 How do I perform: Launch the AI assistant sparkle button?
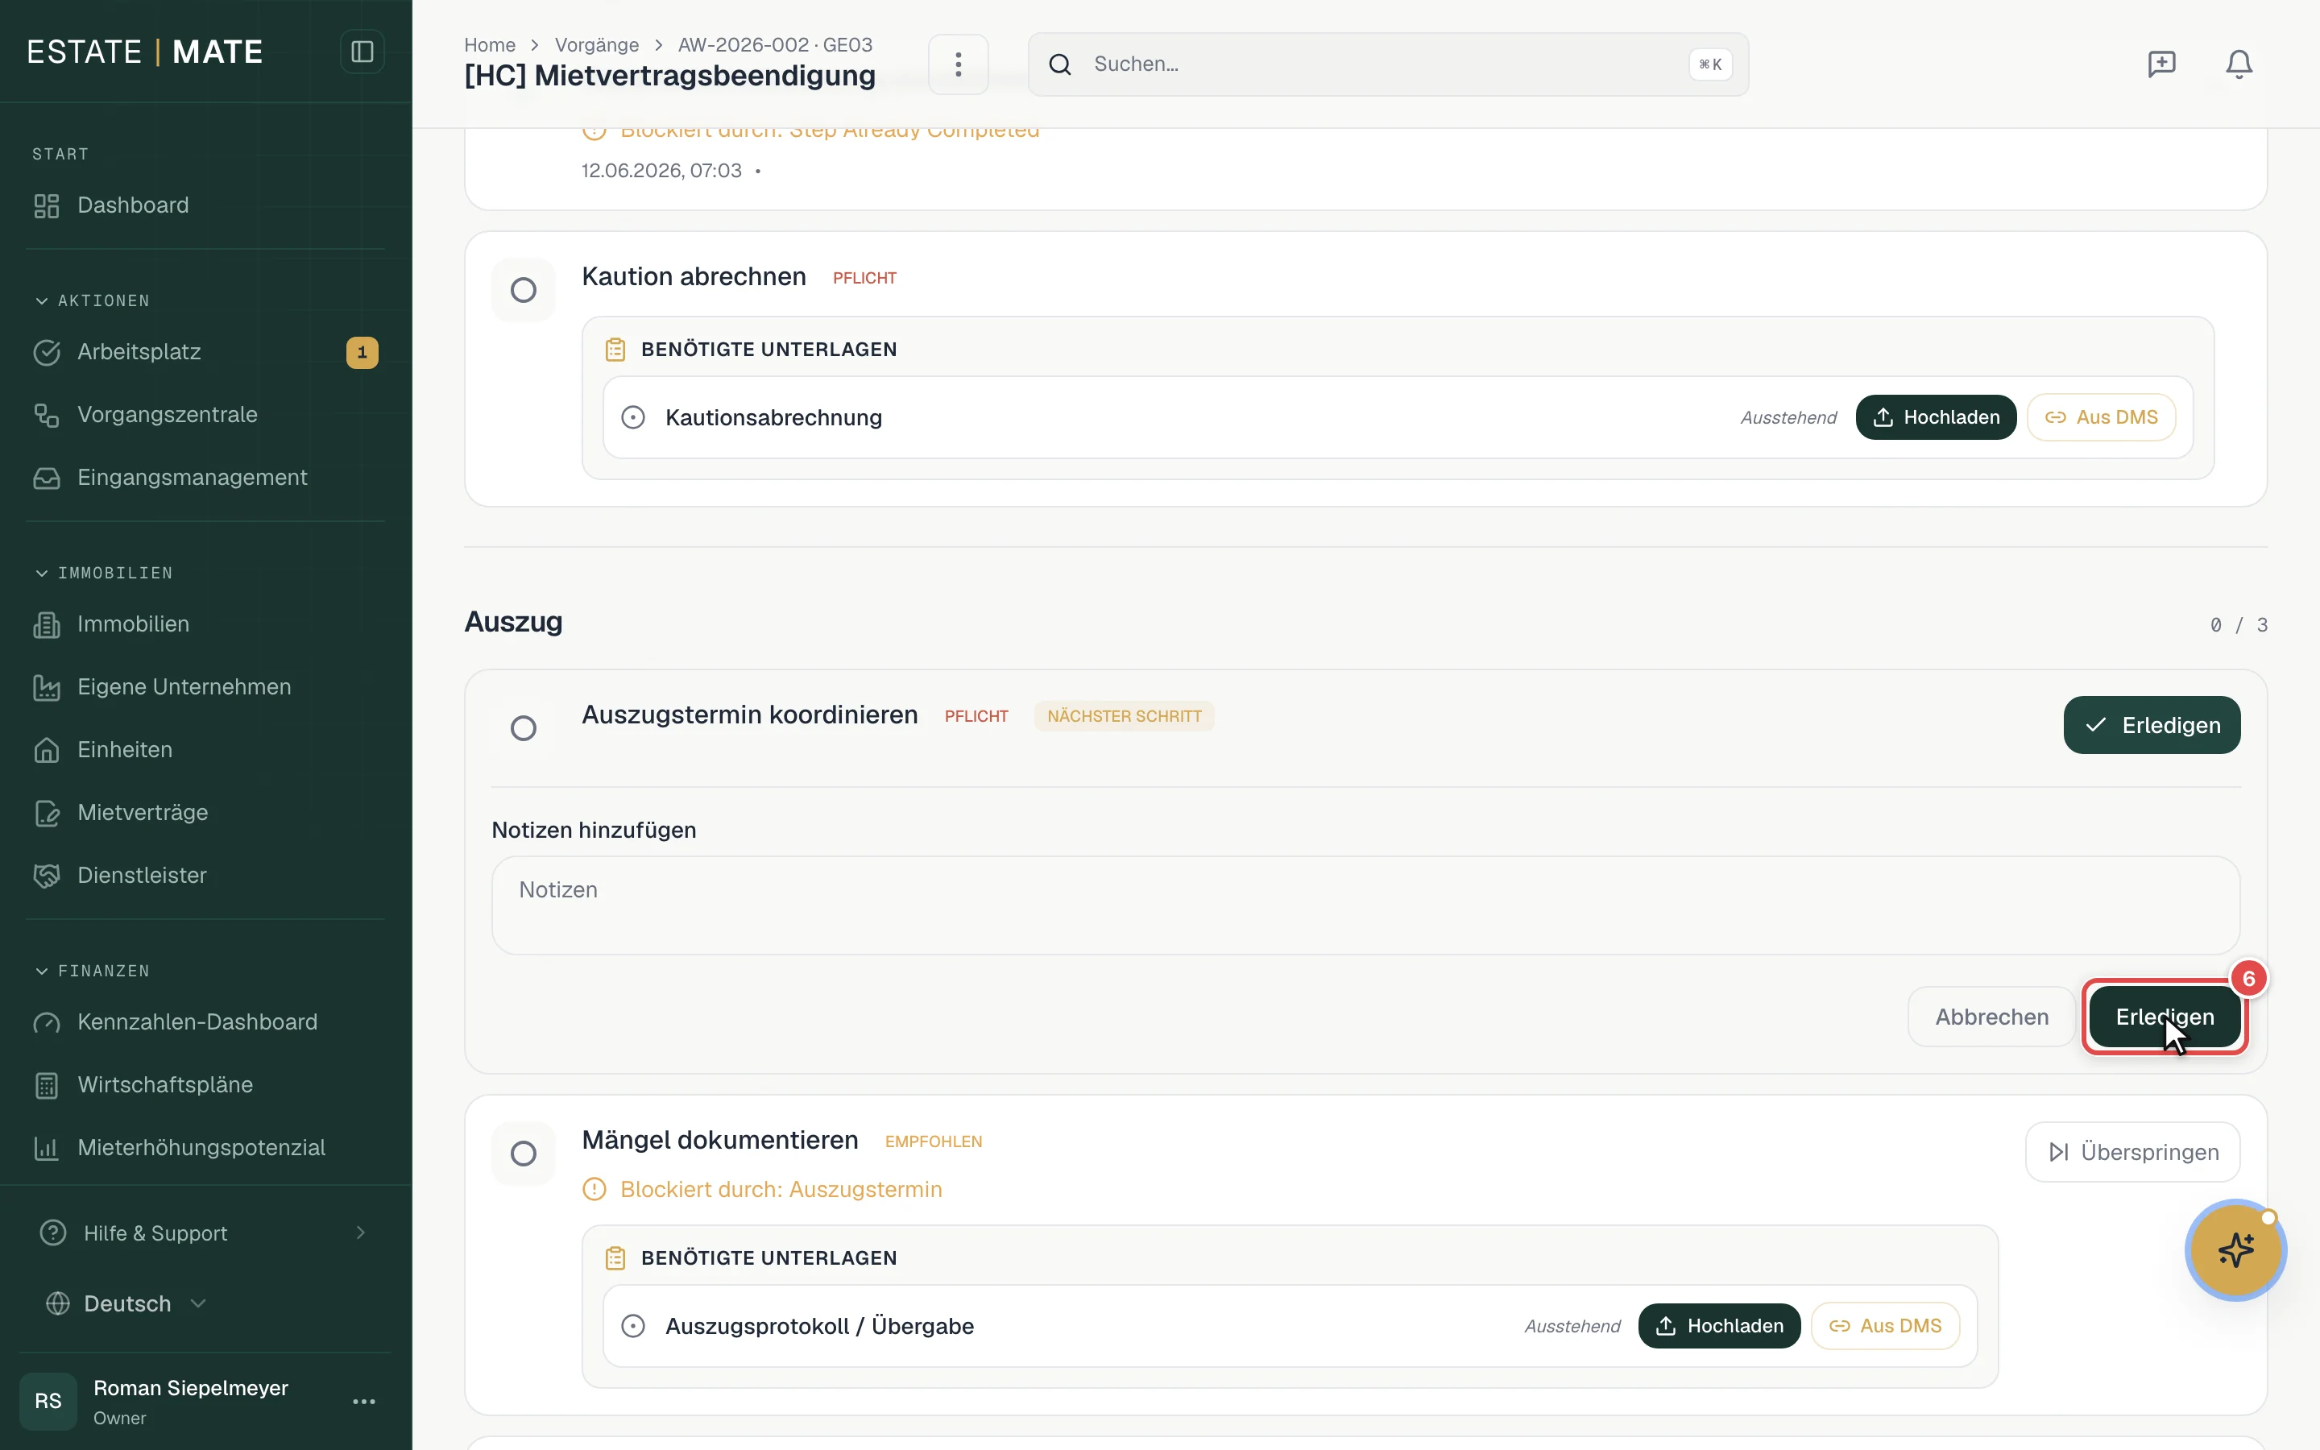[2235, 1250]
